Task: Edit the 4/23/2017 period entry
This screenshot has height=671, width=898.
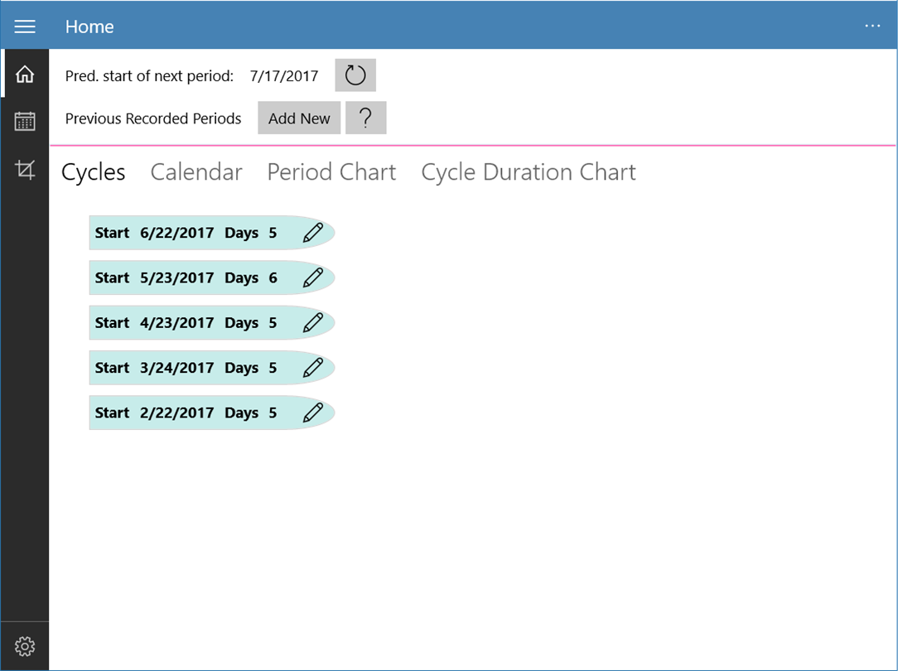Action: (x=312, y=322)
